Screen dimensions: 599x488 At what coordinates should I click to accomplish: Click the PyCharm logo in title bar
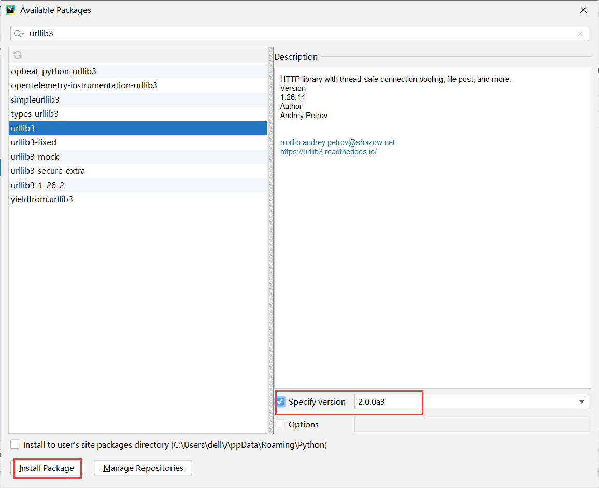10,10
